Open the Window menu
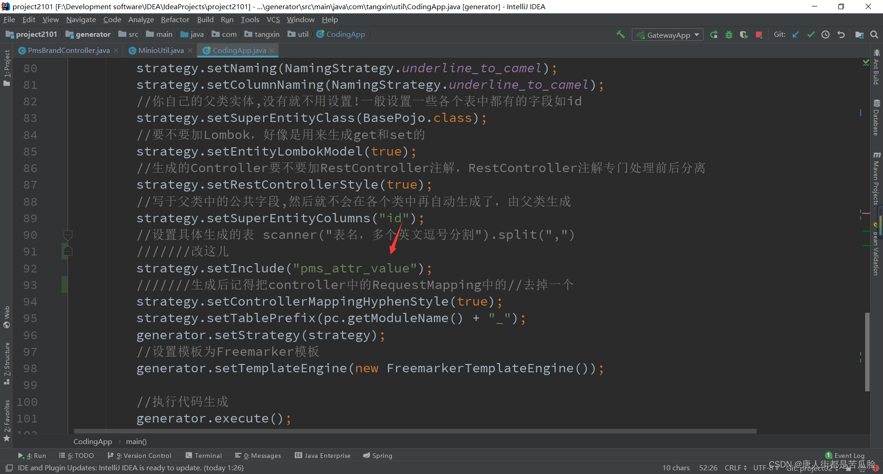Screen dimensions: 883x474 tap(301, 19)
